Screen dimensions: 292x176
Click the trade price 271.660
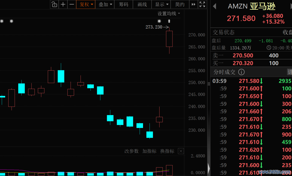pyautogui.click(x=249, y=111)
